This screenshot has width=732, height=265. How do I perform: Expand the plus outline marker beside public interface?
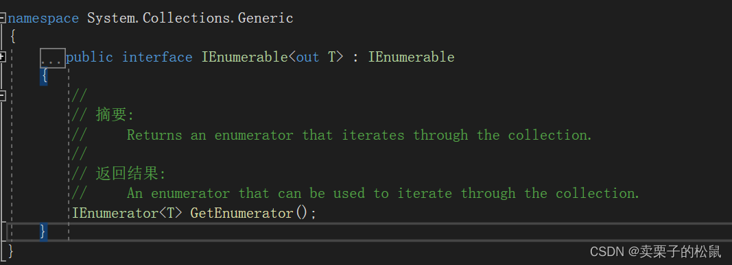2,57
